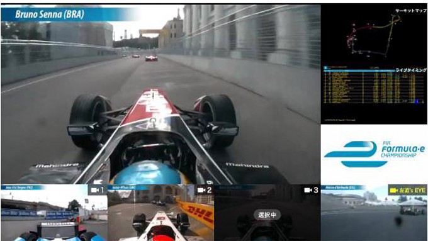The height and width of the screenshot is (241, 428).
Task: Click the 選択中 selected label
Action: tap(267, 215)
